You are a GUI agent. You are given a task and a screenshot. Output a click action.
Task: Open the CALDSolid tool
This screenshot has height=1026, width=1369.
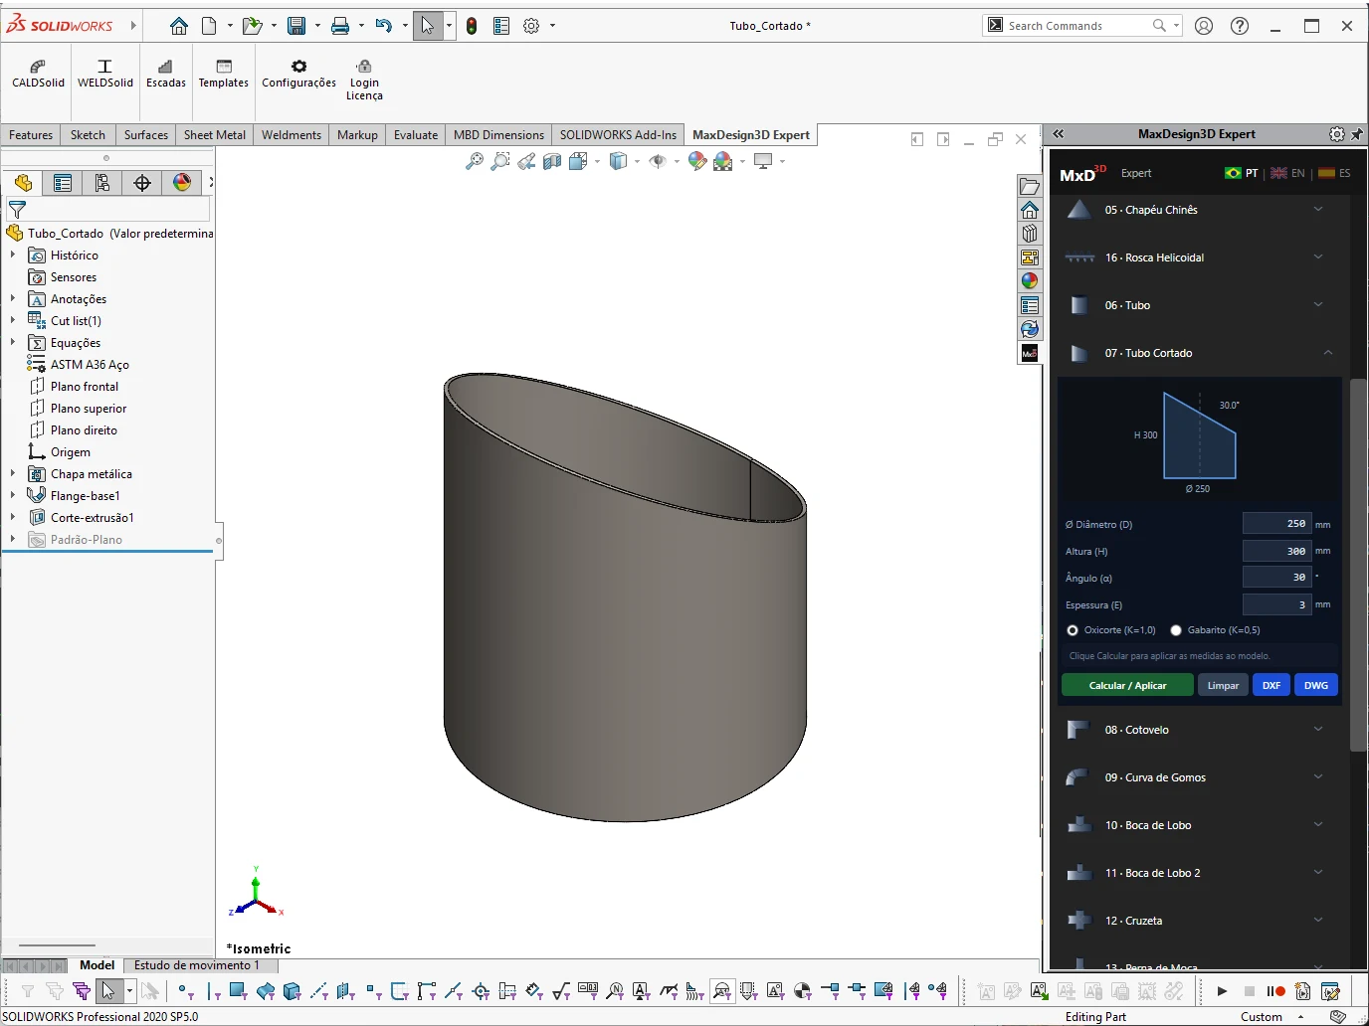38,74
